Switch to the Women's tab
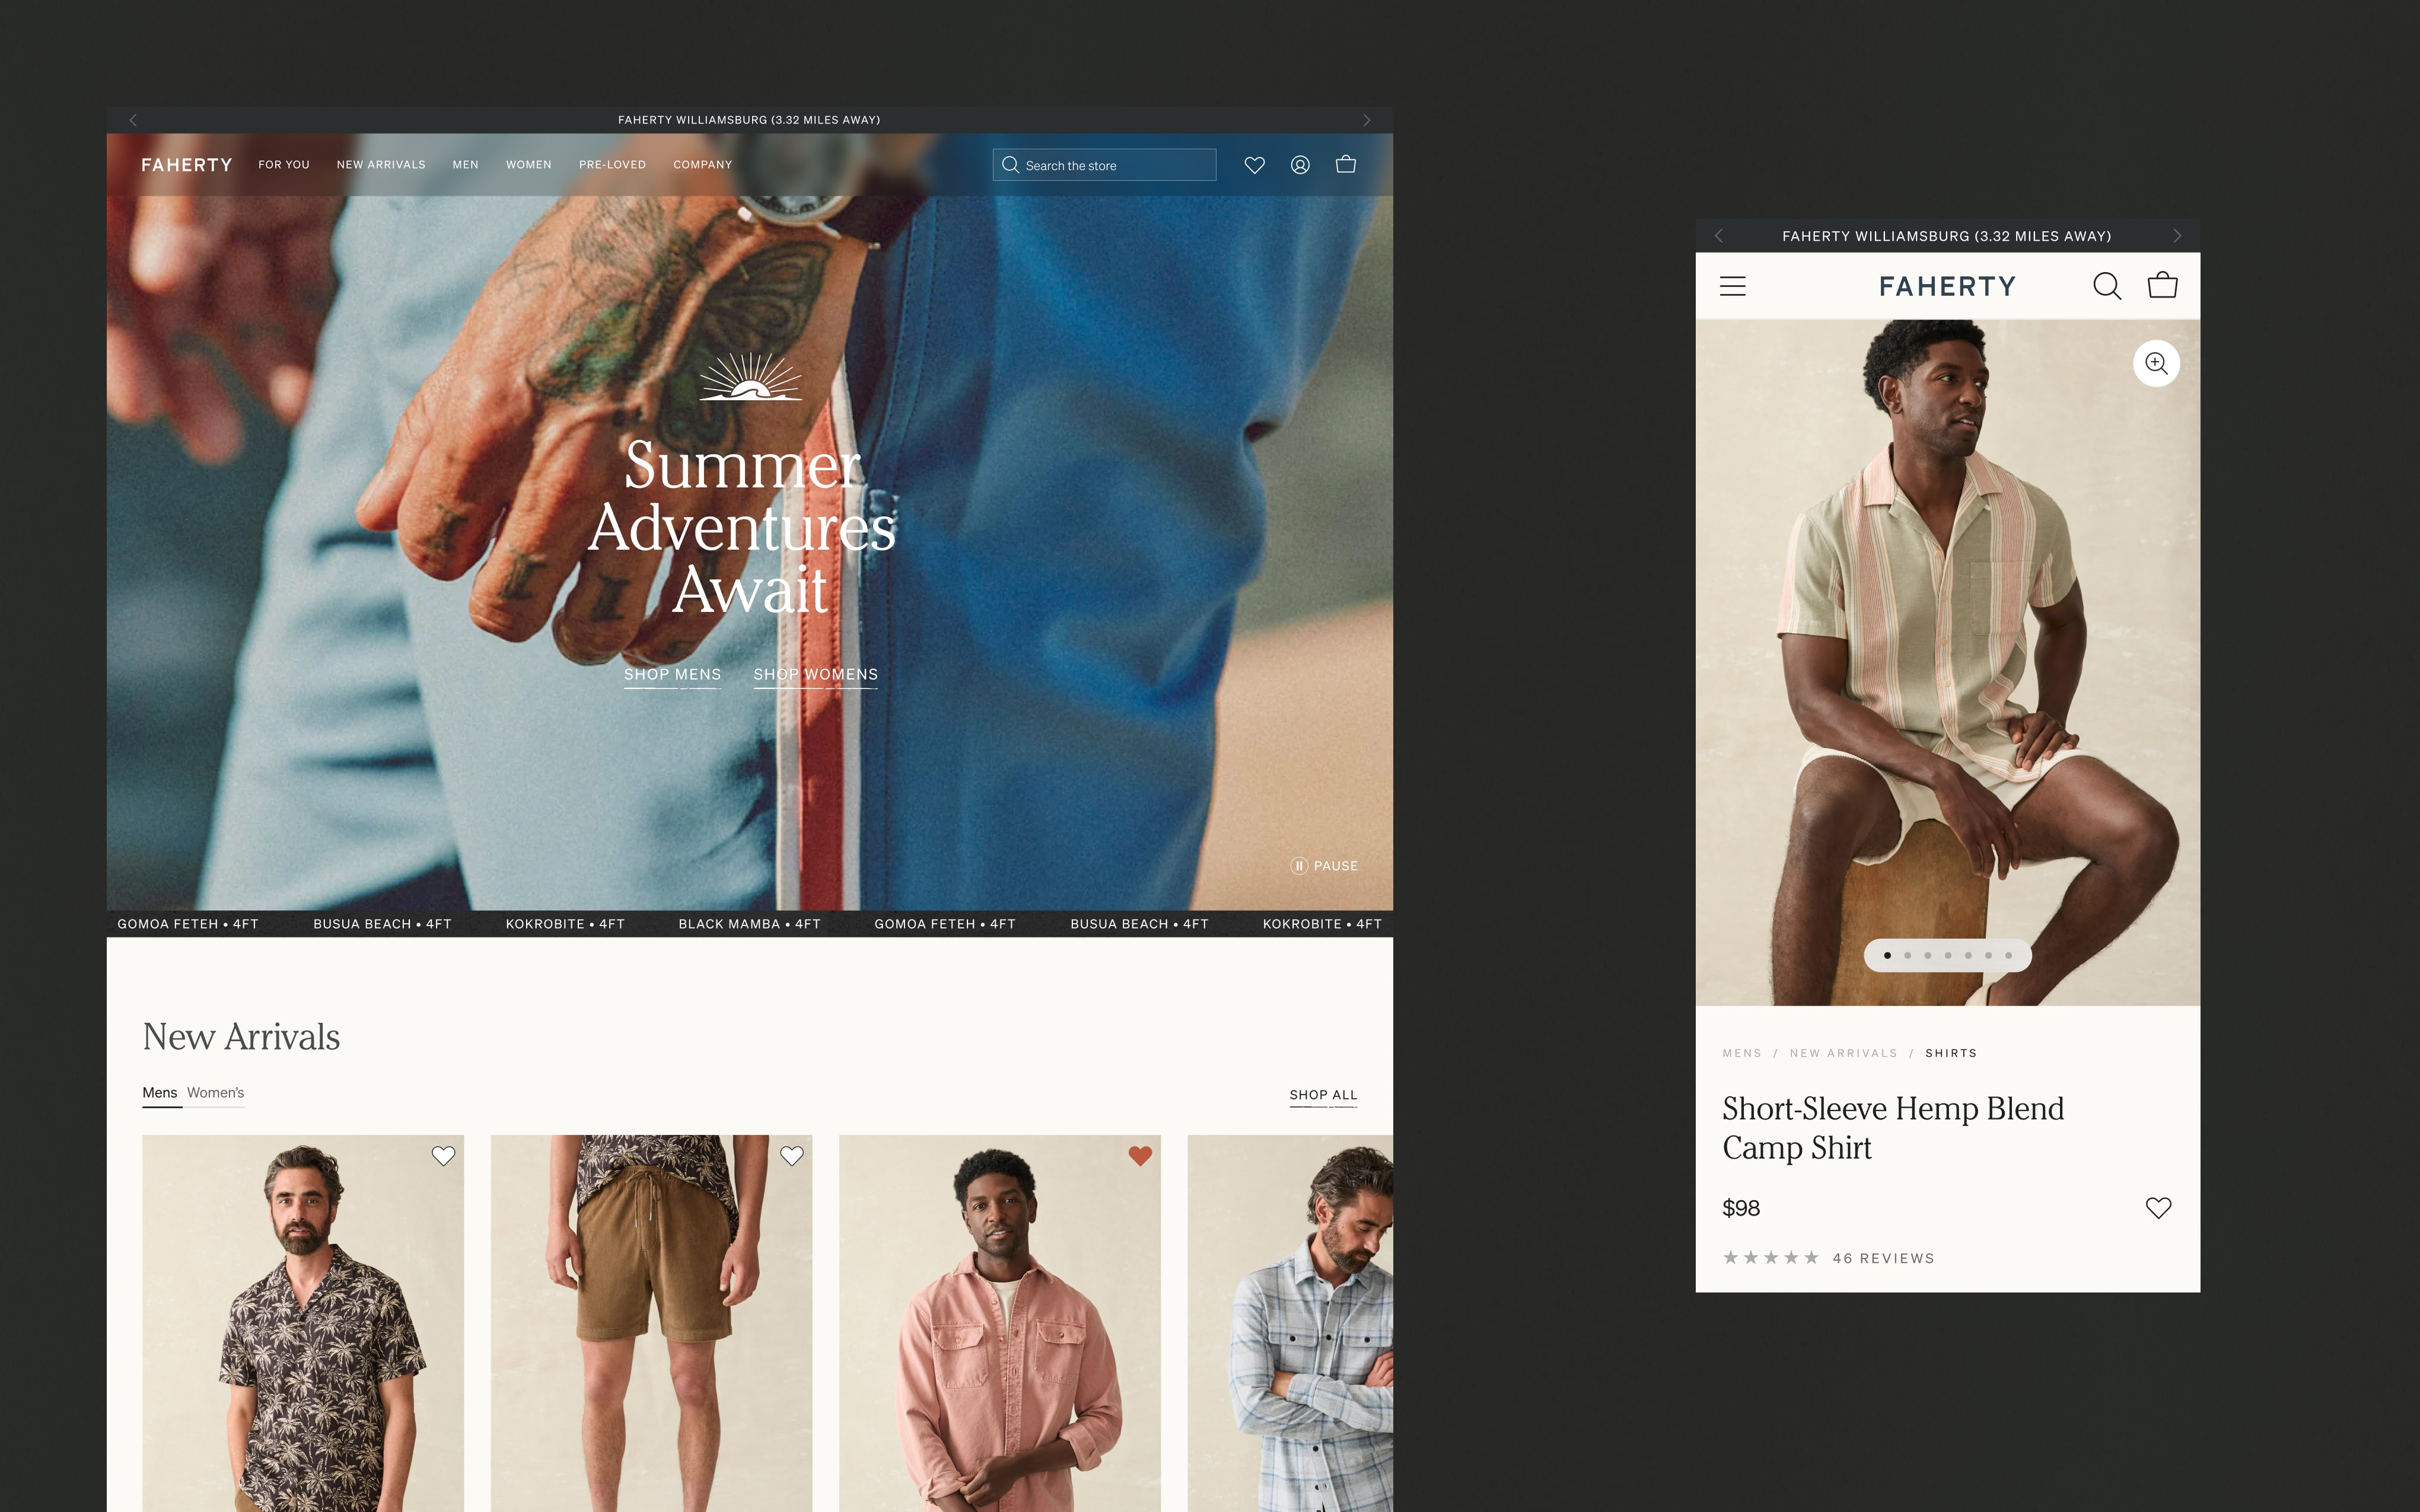 tap(215, 1093)
